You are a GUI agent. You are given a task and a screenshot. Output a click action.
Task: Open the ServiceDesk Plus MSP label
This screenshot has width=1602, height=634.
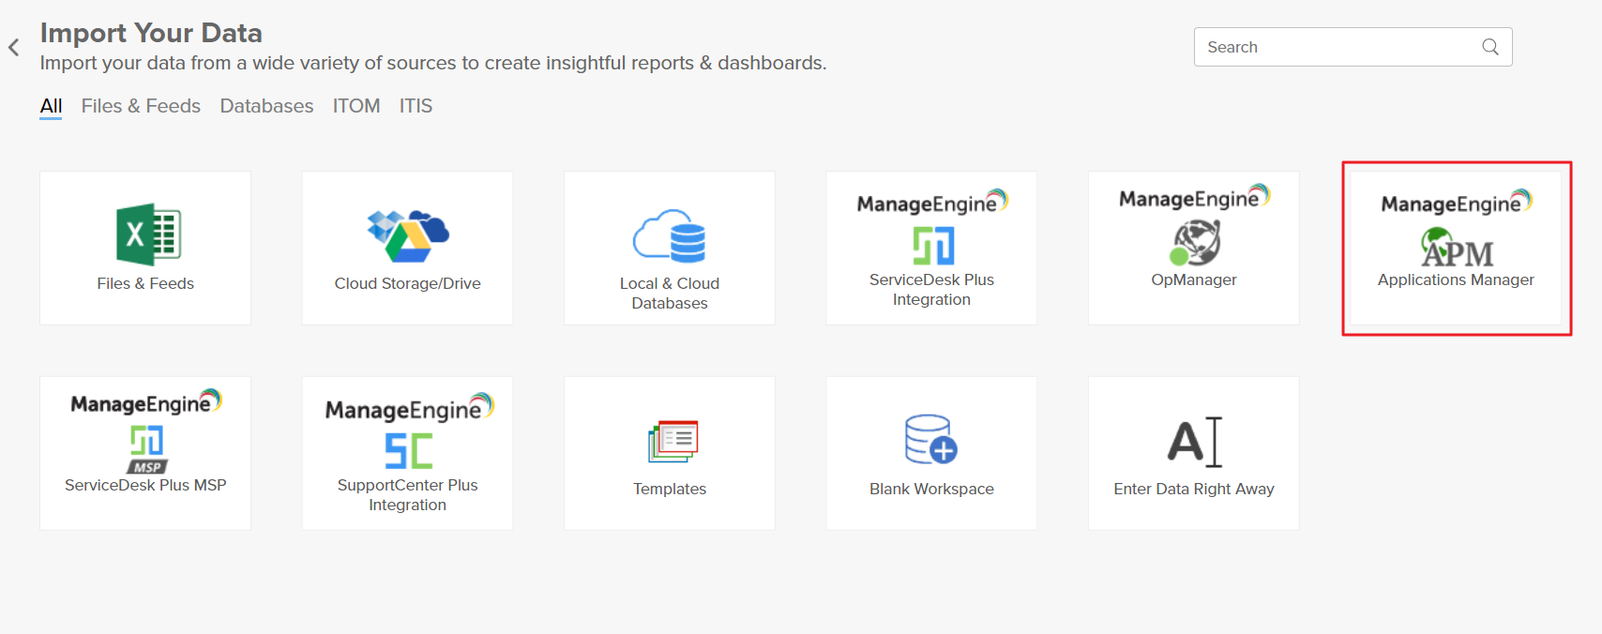pyautogui.click(x=145, y=485)
